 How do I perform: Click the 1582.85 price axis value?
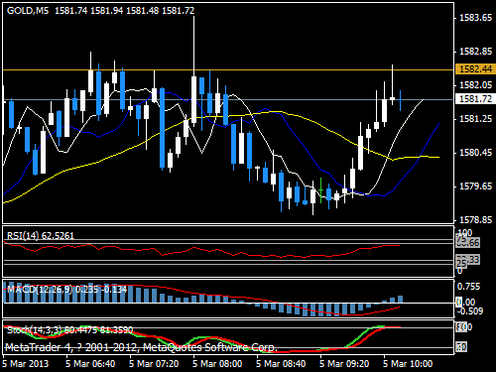click(x=476, y=52)
